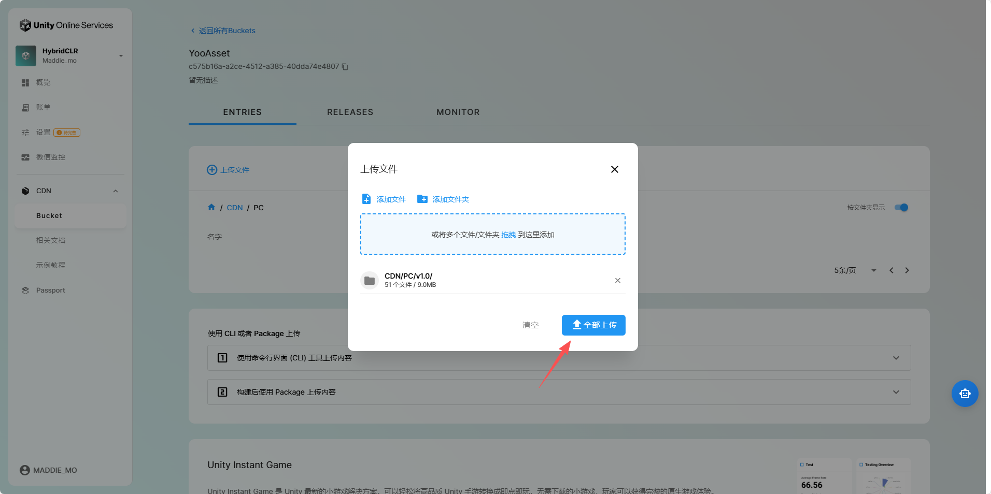Click the home breadcrumb icon
Image resolution: width=991 pixels, height=494 pixels.
tap(211, 207)
